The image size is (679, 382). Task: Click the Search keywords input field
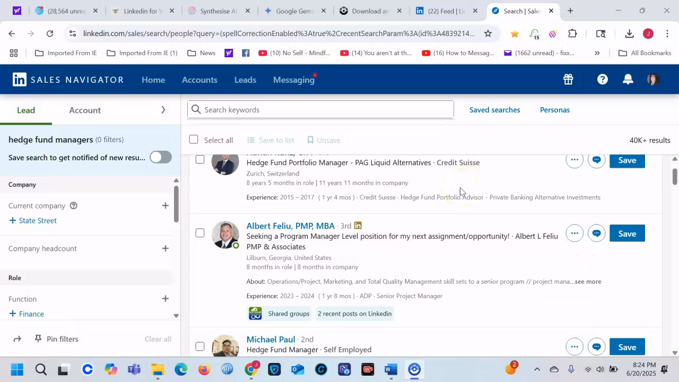click(320, 109)
